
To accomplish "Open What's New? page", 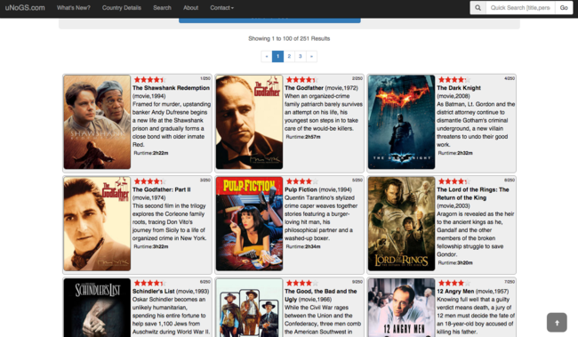I will (73, 8).
